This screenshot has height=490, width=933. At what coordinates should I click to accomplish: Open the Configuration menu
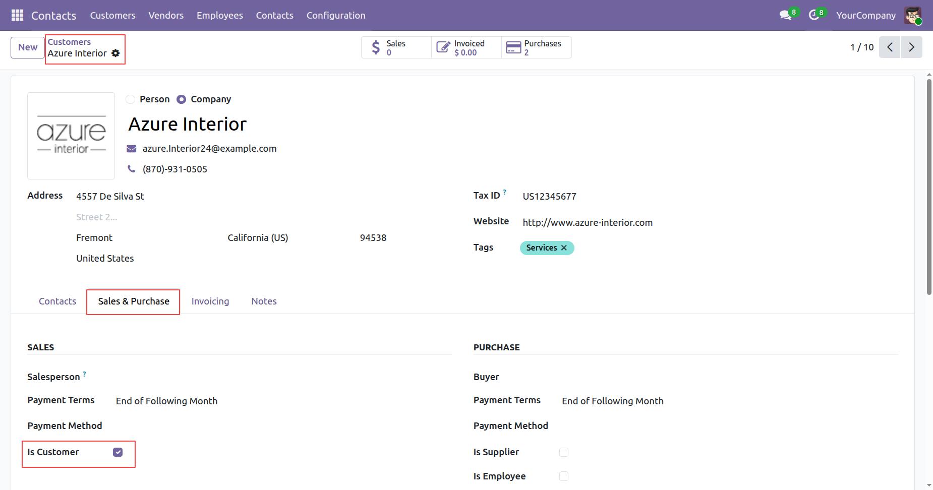pos(336,16)
